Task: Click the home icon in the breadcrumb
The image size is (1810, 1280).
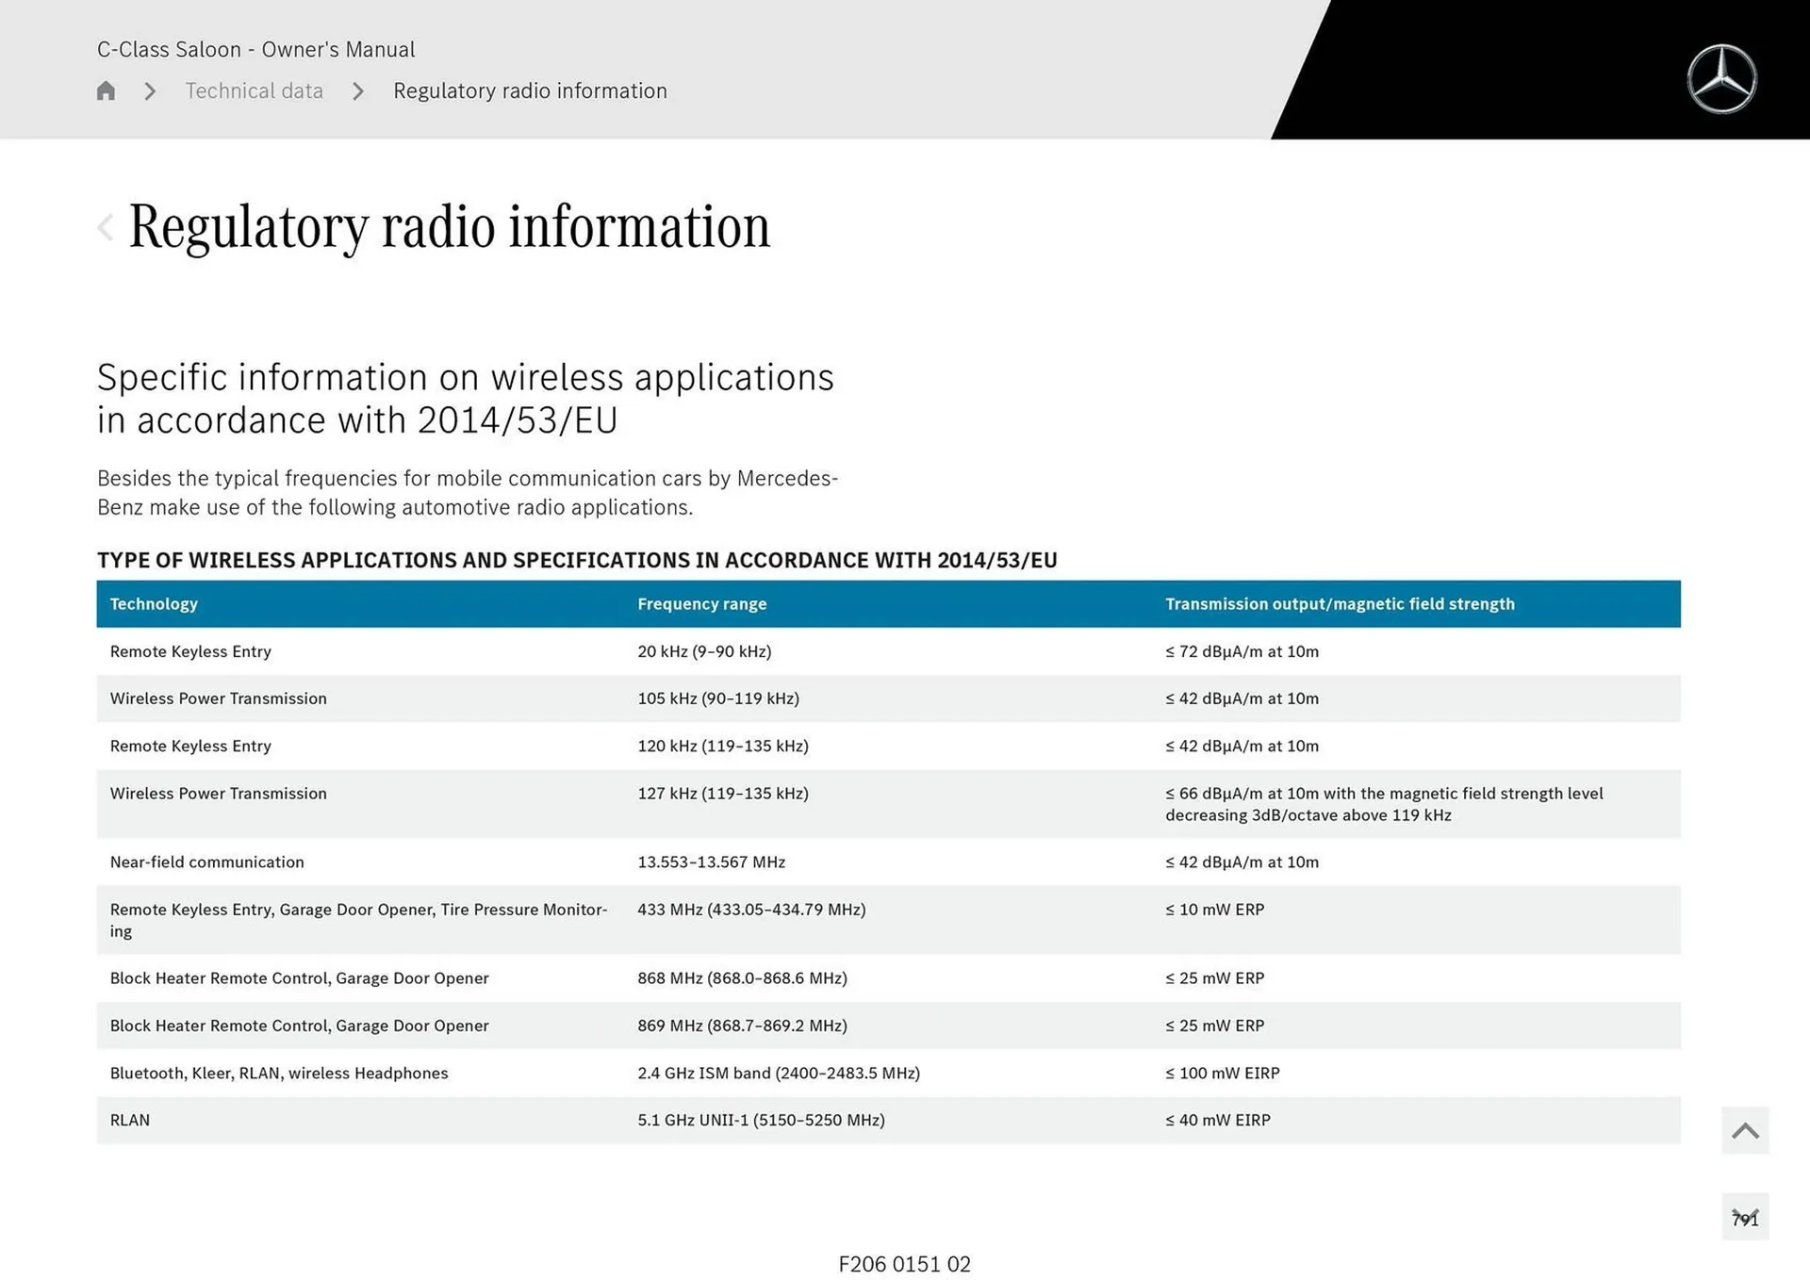Action: coord(106,90)
